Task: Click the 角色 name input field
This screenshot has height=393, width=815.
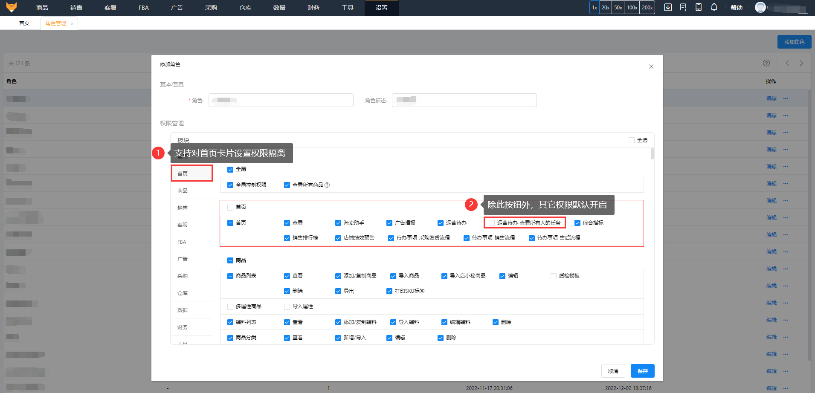Action: [x=281, y=100]
